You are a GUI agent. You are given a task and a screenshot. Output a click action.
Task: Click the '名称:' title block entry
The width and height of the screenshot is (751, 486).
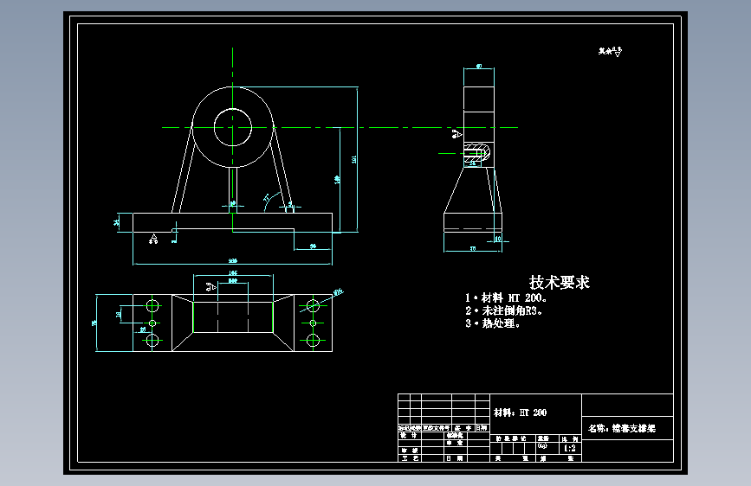pos(621,428)
